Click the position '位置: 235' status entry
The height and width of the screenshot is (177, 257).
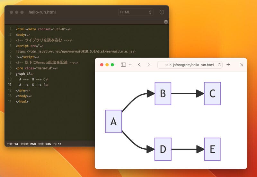coord(45,144)
